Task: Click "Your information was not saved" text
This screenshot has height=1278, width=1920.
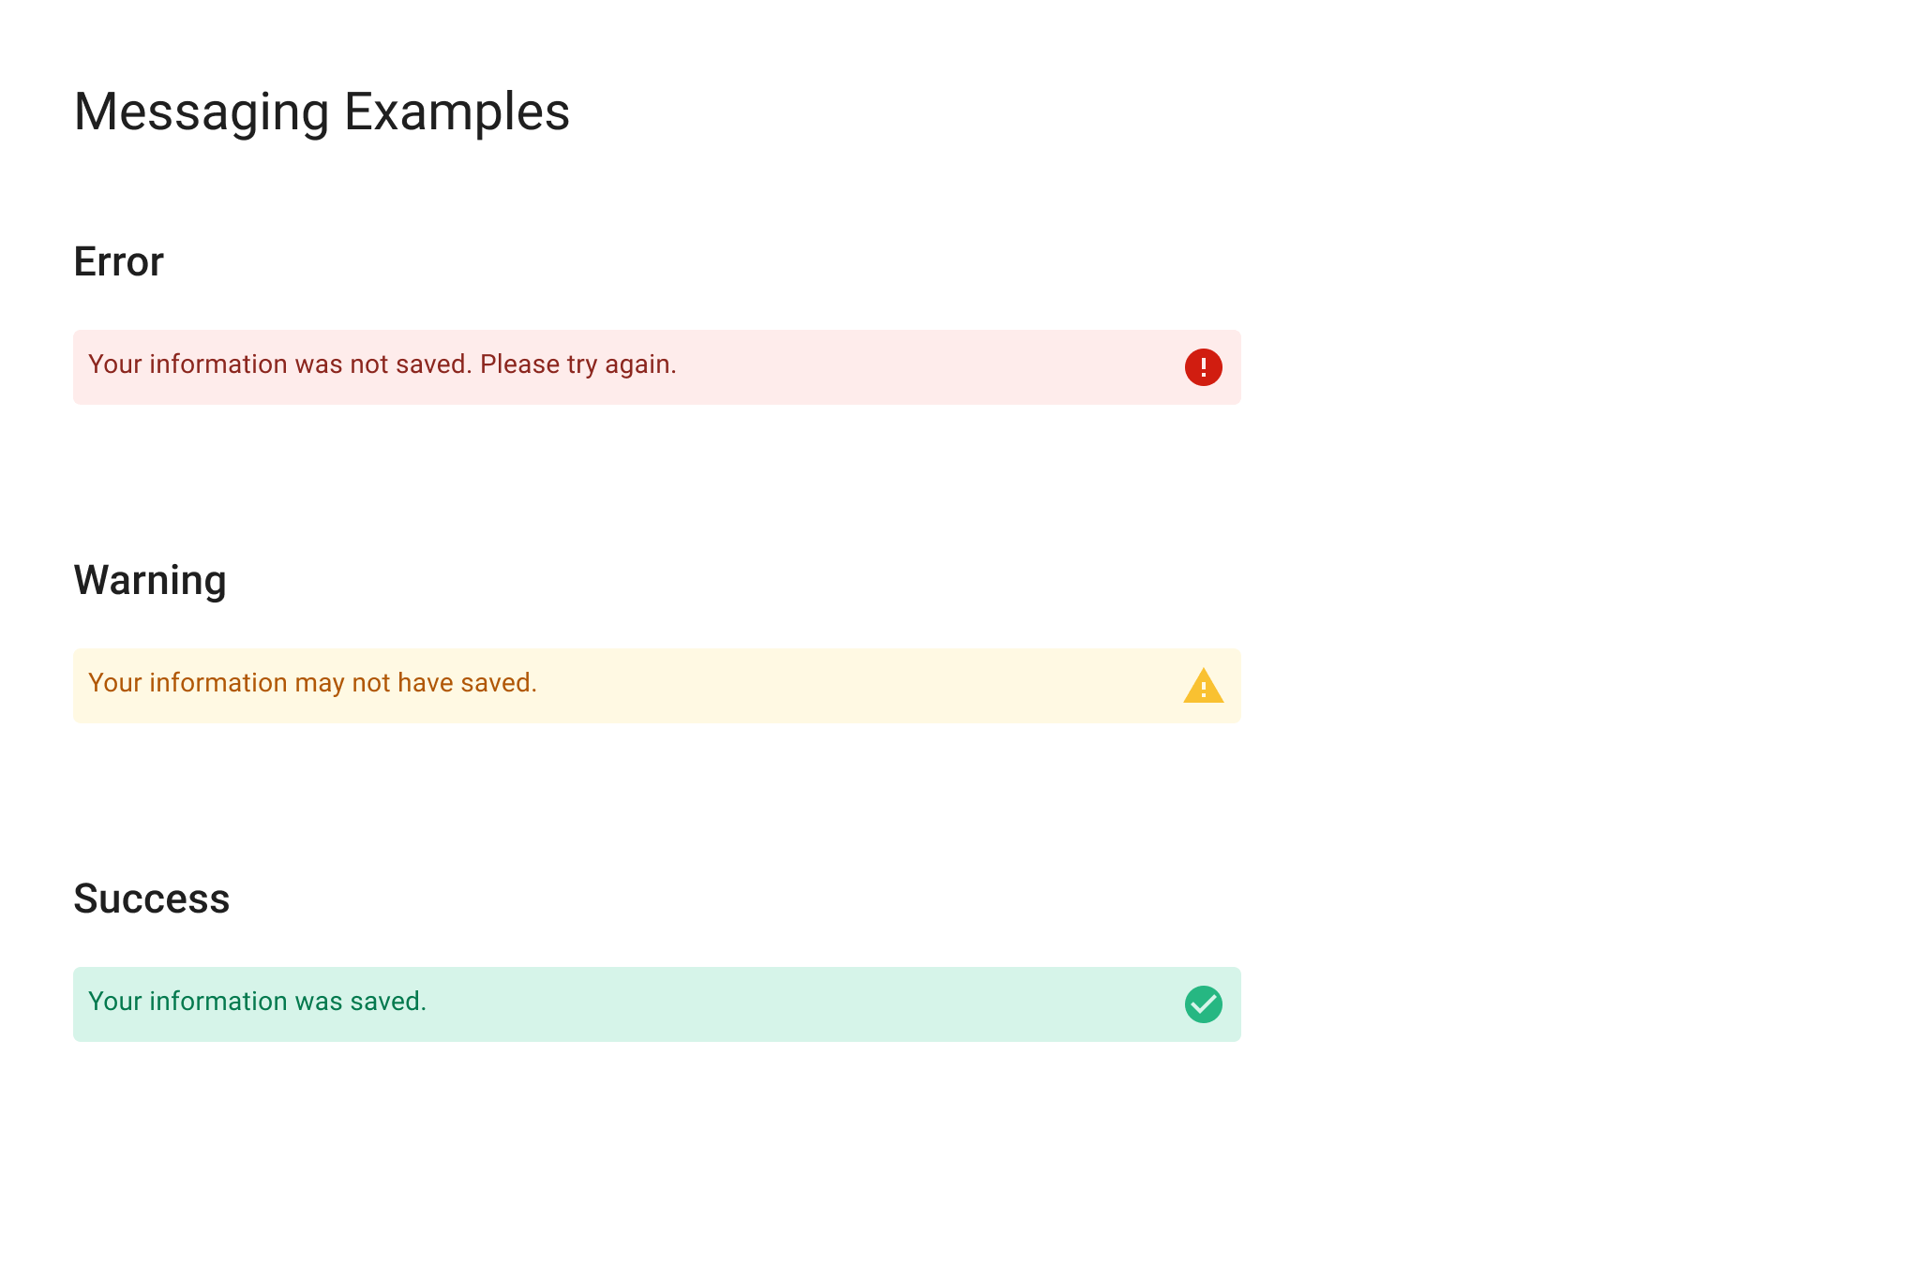Action: tap(279, 364)
